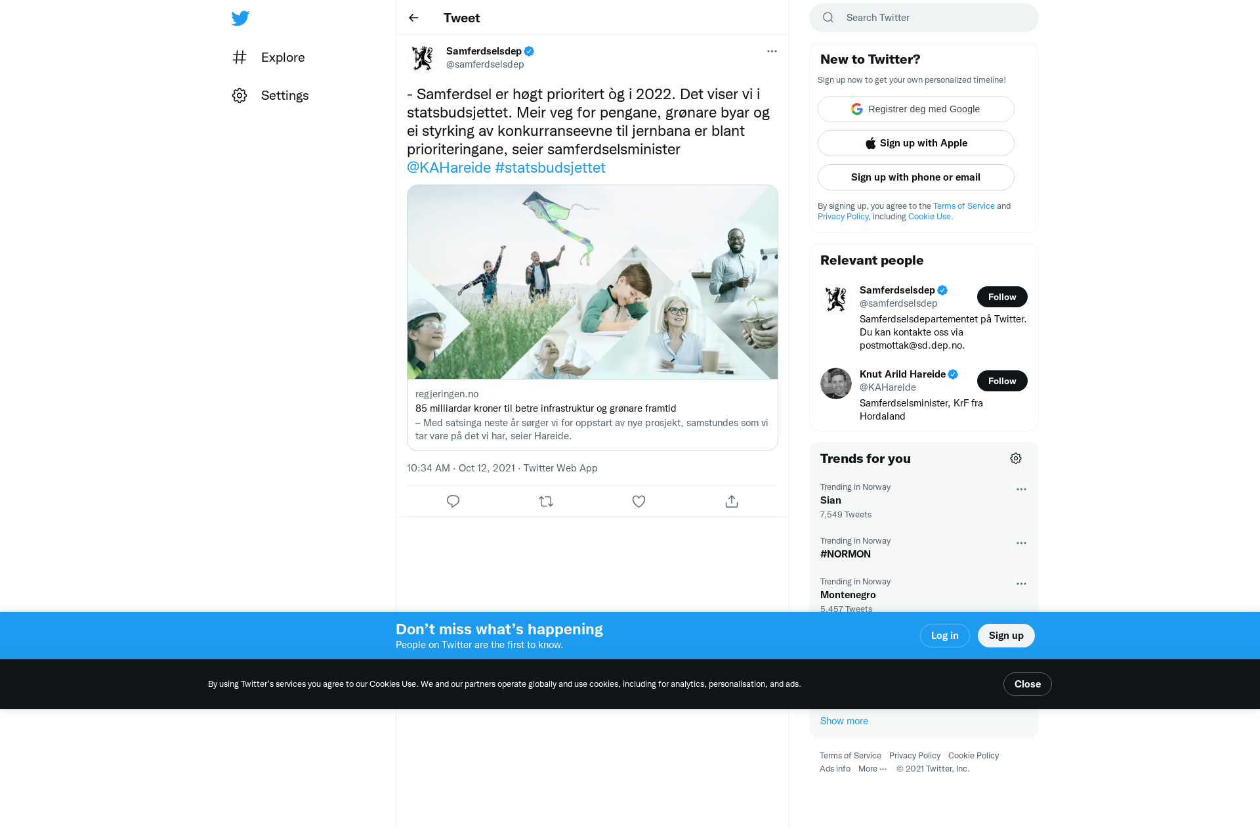This screenshot has height=828, width=1260.
Task: Reply to the tweet via speech bubble icon
Action: [x=453, y=502]
